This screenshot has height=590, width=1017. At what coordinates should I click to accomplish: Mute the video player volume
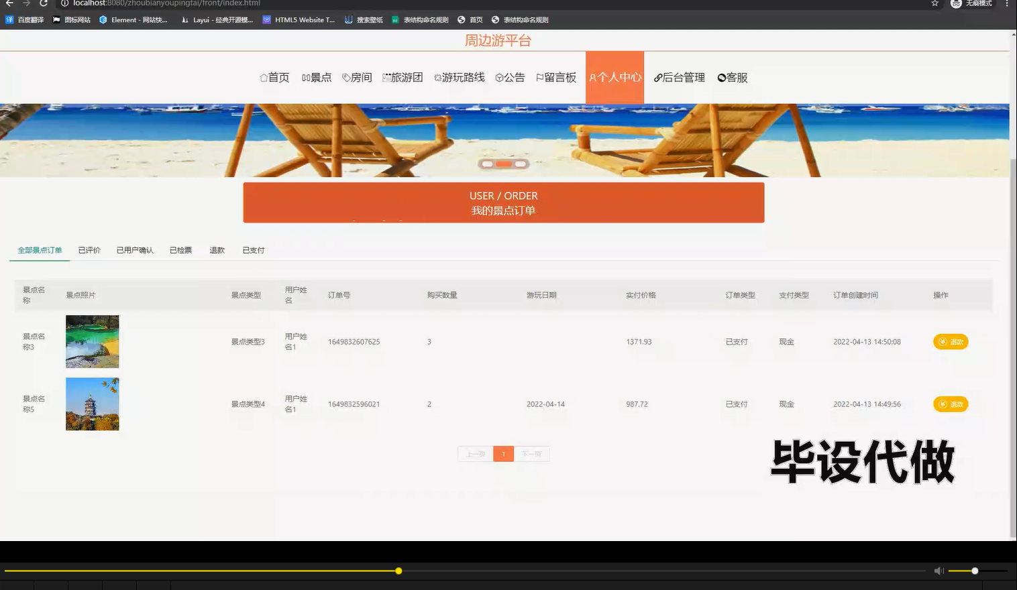pos(939,571)
